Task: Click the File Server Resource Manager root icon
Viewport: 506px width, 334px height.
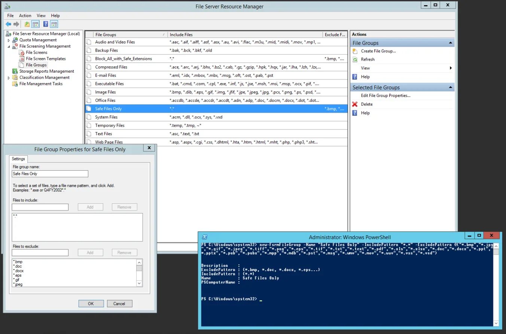Action: [9, 34]
